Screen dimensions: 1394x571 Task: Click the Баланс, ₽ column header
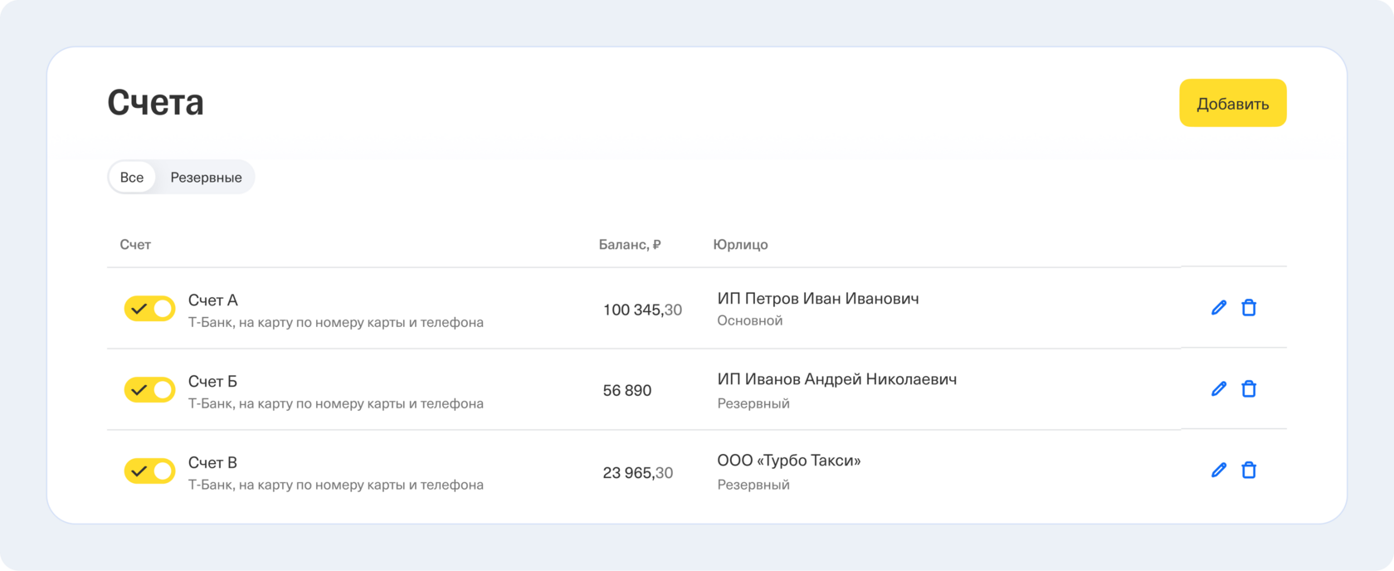(x=630, y=245)
